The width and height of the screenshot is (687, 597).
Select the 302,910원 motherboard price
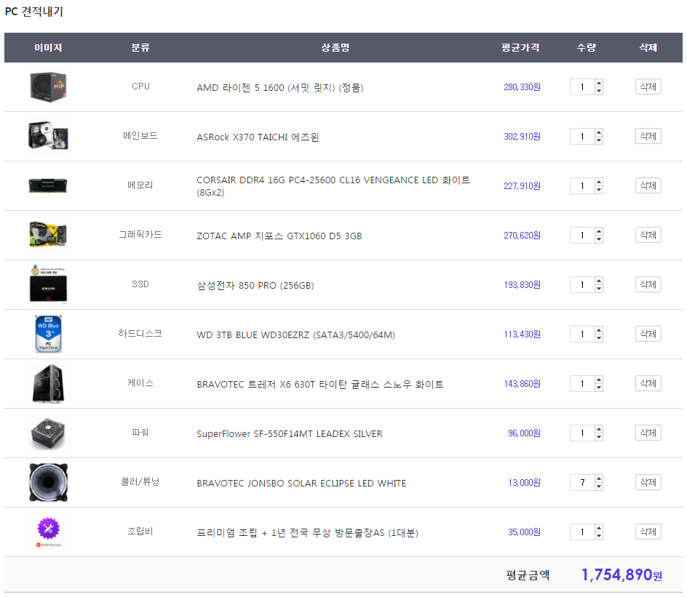coord(522,137)
